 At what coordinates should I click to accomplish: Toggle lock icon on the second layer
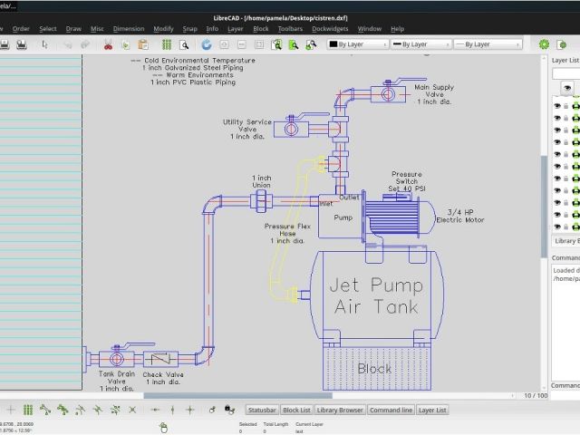click(566, 118)
